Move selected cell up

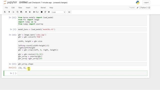26,12
